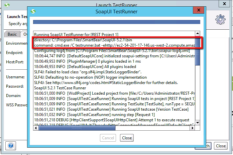Close the Launch TestRunner window with X
This screenshot has width=233, height=155.
pos(224,4)
